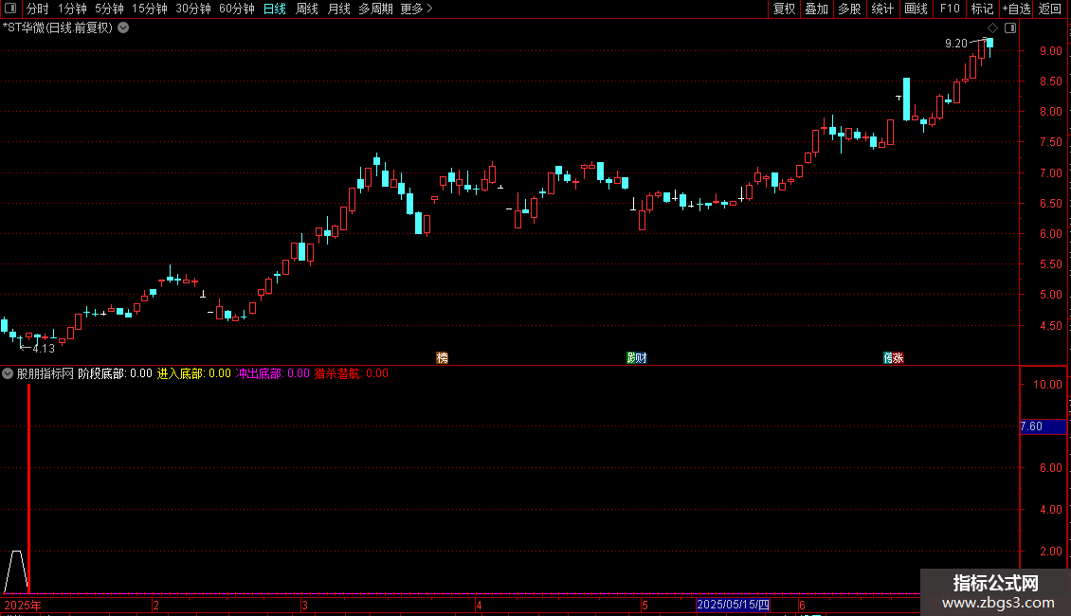Click the 阶段底部 indicator label
The image size is (1071, 616).
(x=115, y=373)
